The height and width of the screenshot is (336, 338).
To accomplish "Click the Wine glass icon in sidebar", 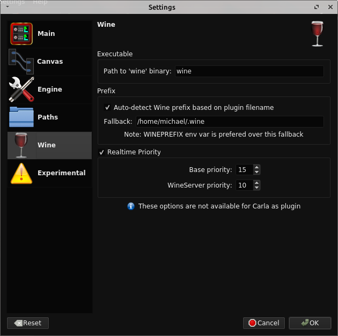I will (x=21, y=145).
